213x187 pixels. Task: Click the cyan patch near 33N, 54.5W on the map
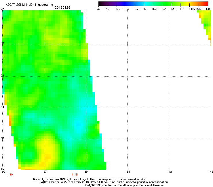coord(79,124)
